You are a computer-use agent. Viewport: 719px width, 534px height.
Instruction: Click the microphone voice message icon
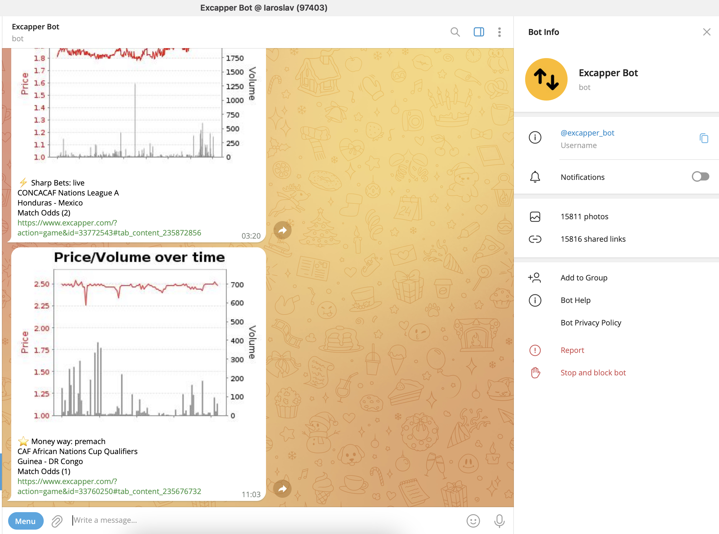pyautogui.click(x=499, y=521)
